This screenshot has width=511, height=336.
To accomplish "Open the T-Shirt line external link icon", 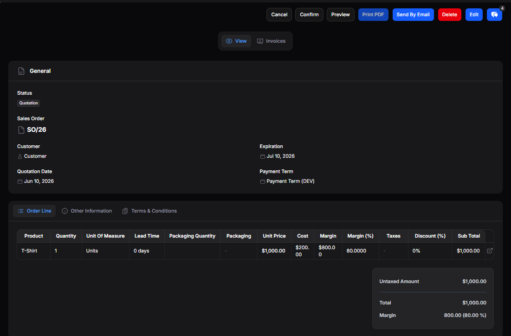I will (490, 251).
